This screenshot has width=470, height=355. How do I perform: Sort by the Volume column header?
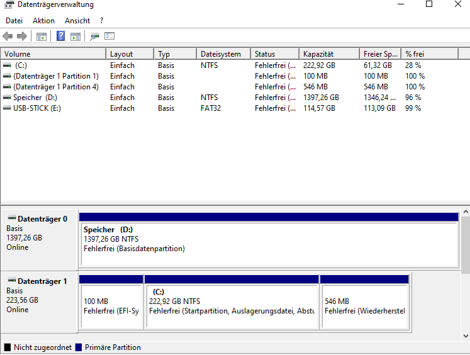pyautogui.click(x=53, y=54)
